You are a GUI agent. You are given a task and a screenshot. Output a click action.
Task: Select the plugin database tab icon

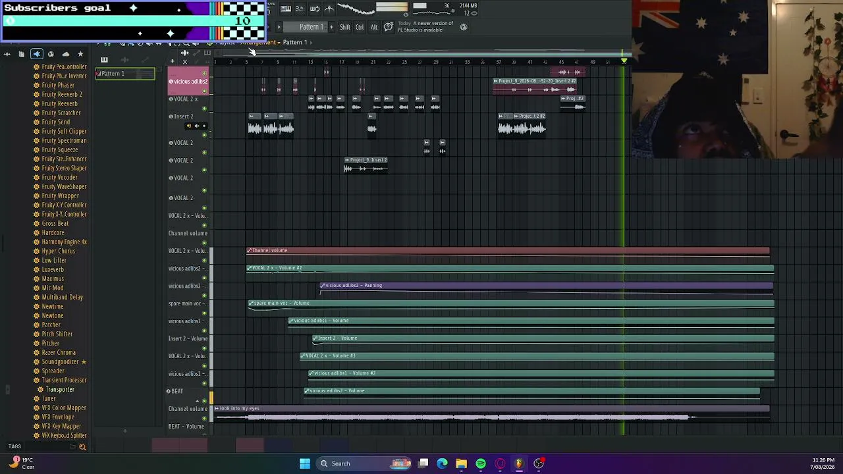tap(36, 54)
